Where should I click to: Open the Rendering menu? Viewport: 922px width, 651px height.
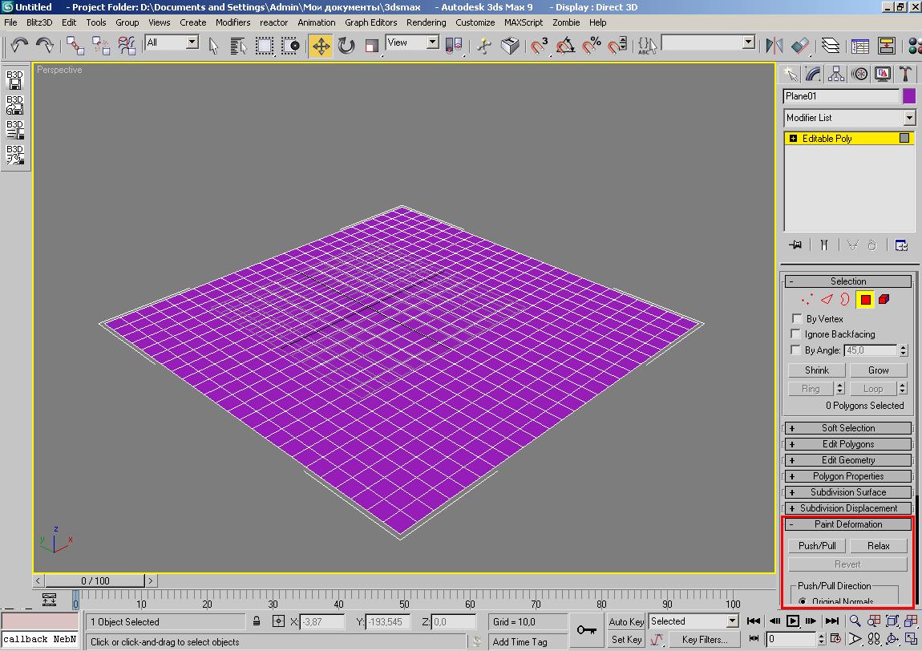[426, 22]
